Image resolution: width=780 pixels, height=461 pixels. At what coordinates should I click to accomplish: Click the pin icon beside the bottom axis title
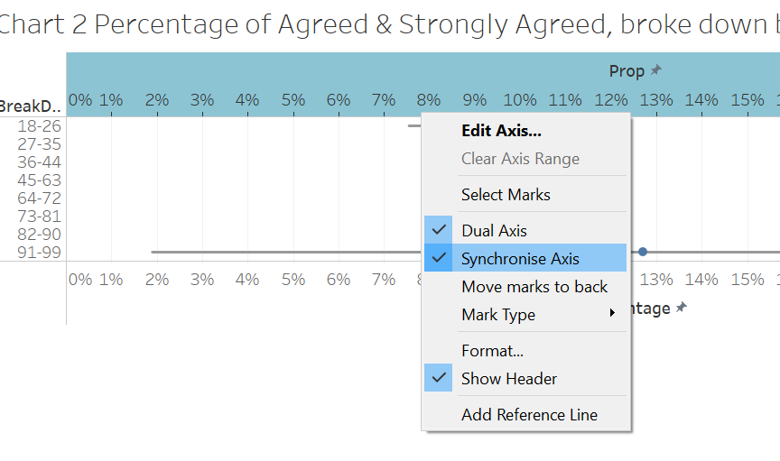[x=682, y=308]
